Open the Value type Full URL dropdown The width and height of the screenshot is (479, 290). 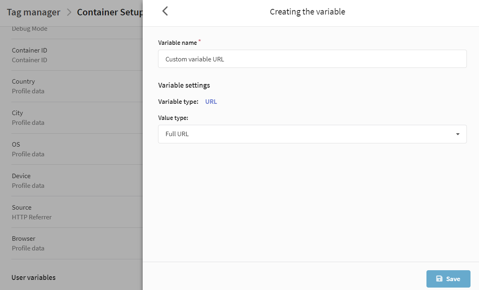tap(312, 134)
